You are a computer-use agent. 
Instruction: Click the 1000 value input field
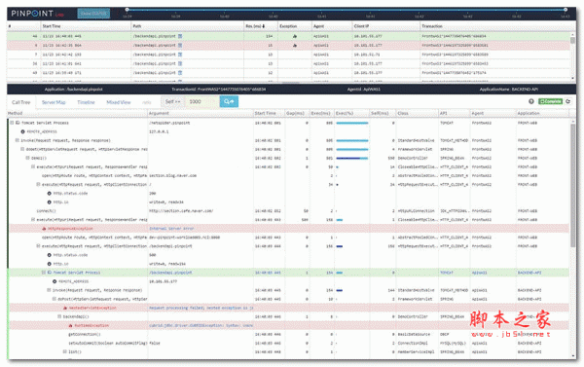[201, 101]
